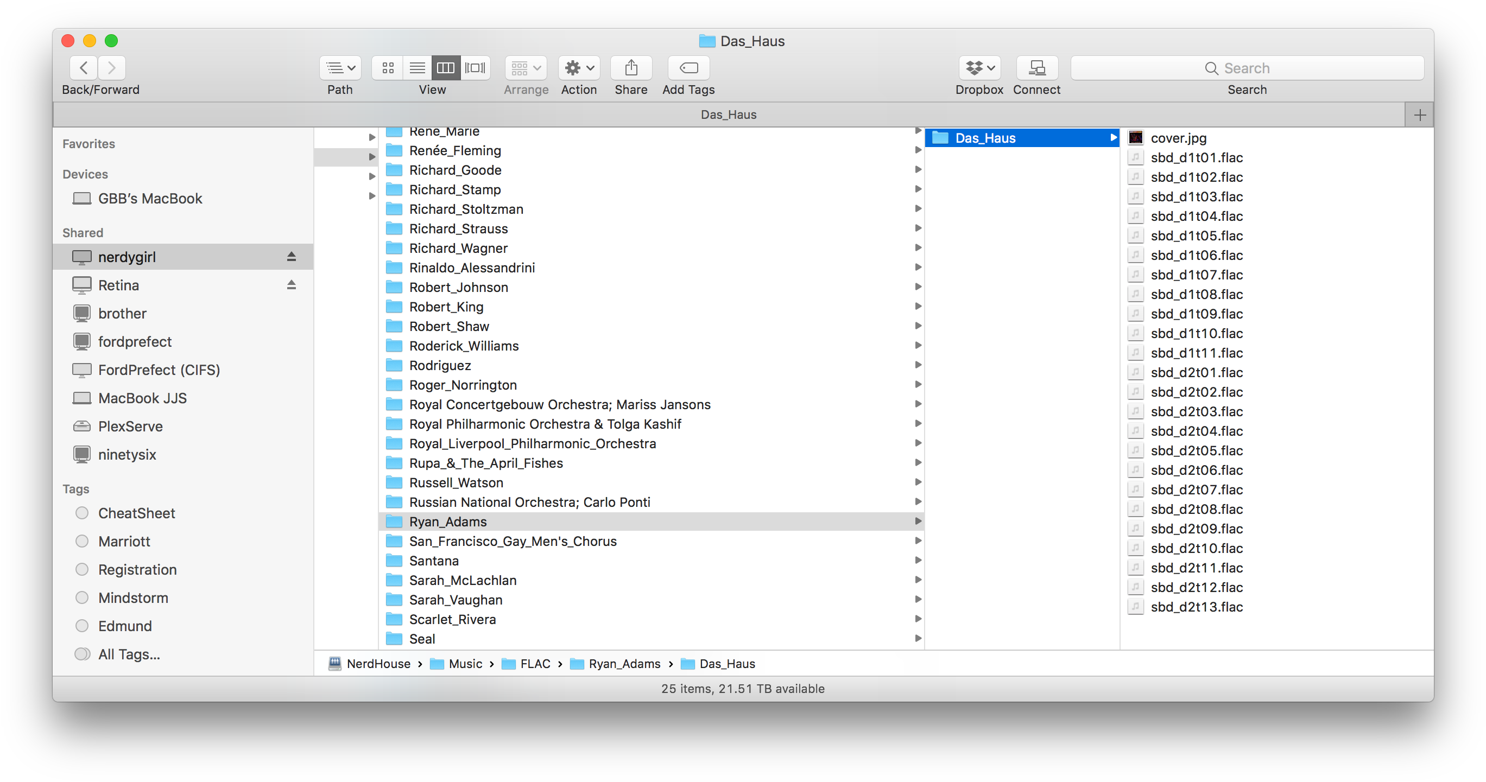Click the Connect to server icon
Image resolution: width=1486 pixels, height=782 pixels.
(1036, 68)
